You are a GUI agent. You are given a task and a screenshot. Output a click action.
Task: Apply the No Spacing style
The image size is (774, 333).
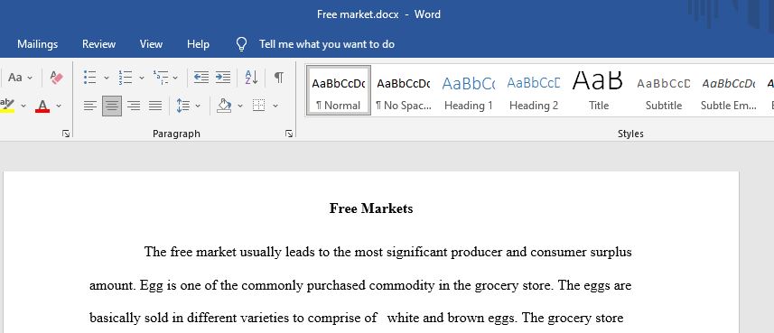coord(404,91)
